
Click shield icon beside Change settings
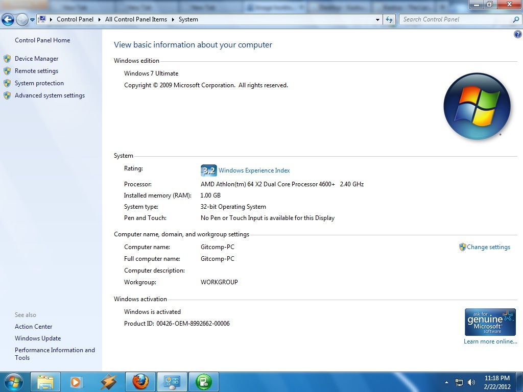pyautogui.click(x=462, y=247)
